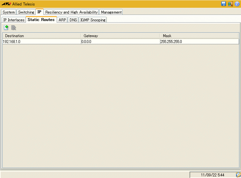The width and height of the screenshot is (241, 178).
Task: Sort by the Gateway column header
Action: pos(120,36)
